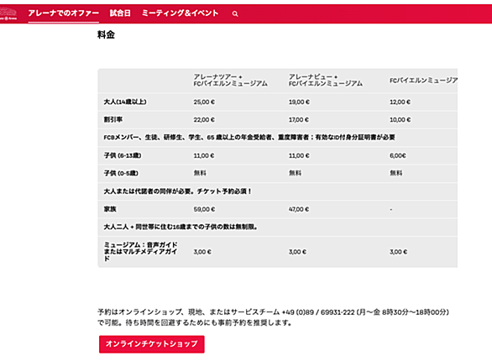Click the search magnifier icon

[235, 13]
